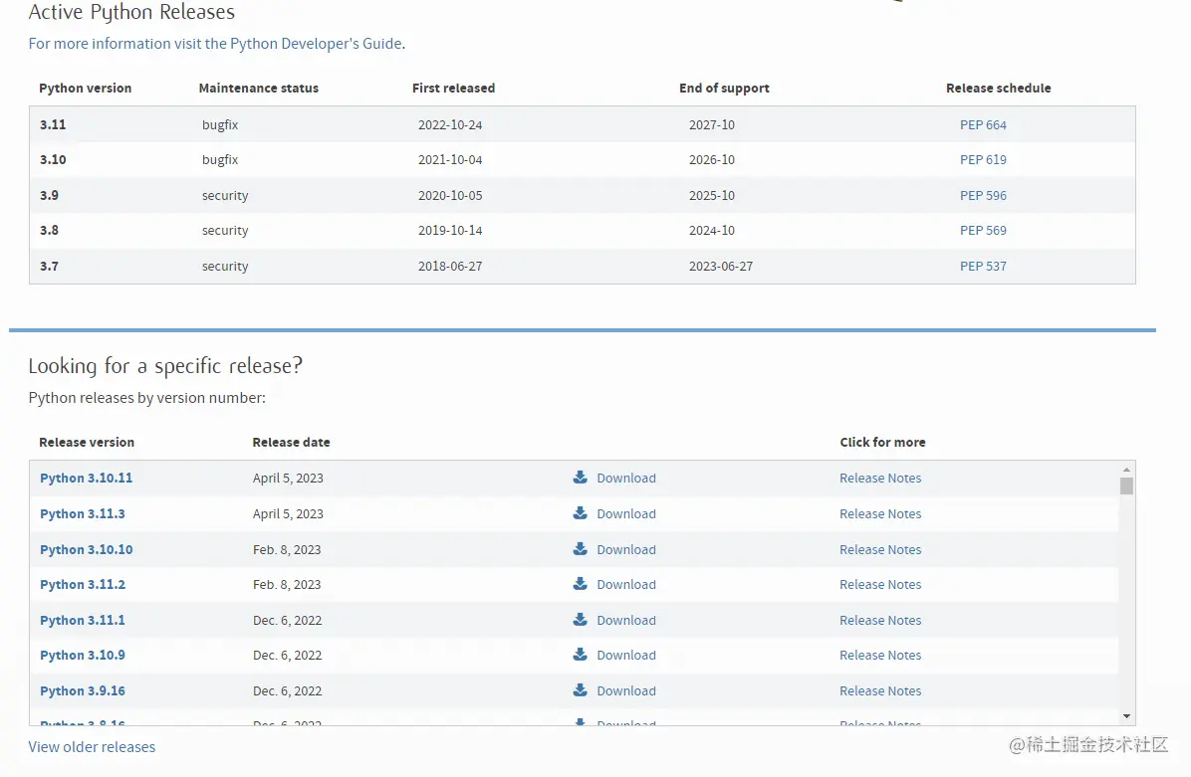Click the release list scrollbar up arrow
Image resolution: width=1191 pixels, height=777 pixels.
tap(1126, 470)
